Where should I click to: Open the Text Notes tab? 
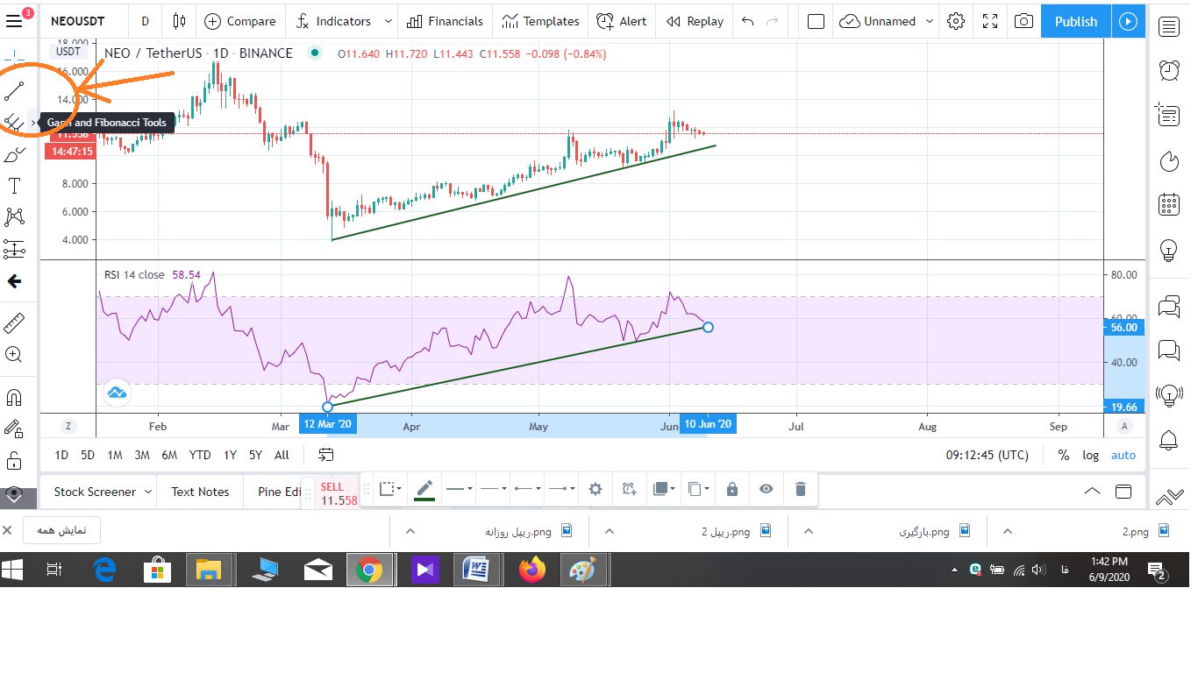200,492
